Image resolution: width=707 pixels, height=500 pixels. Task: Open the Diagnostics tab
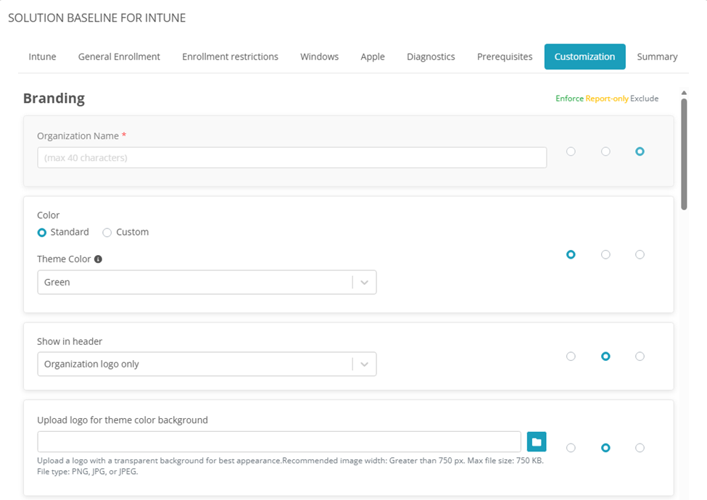pyautogui.click(x=431, y=57)
